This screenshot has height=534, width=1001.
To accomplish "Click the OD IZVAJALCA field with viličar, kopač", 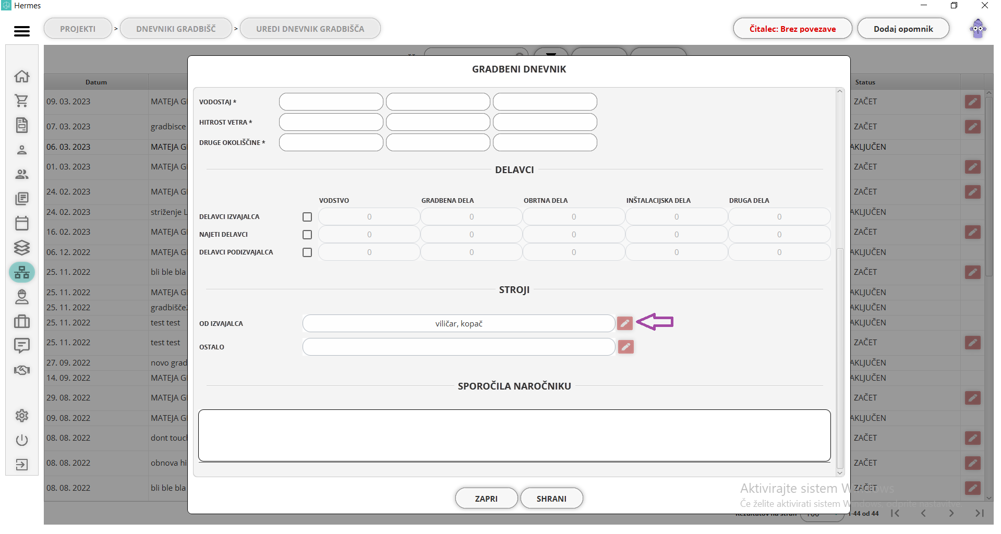I will (459, 323).
